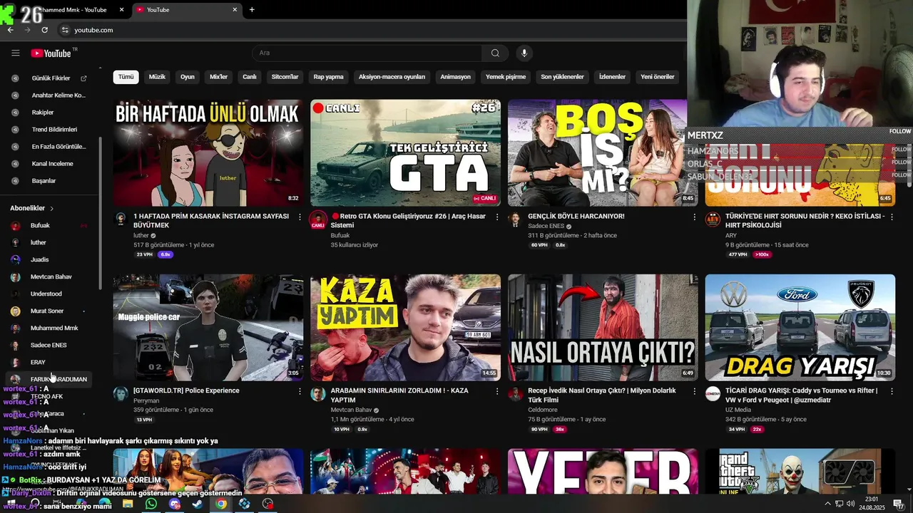Open Mevtcan Bahav subscription in the sidebar

click(50, 276)
